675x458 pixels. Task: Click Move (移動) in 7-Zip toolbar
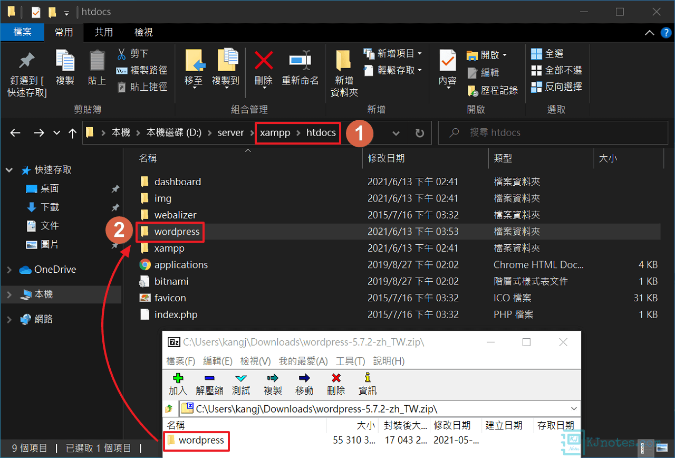pyautogui.click(x=304, y=384)
